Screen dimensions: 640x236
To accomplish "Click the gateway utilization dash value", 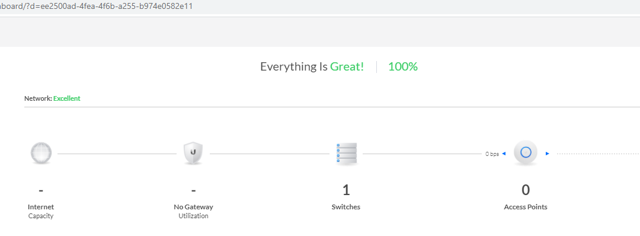I will pos(193,190).
